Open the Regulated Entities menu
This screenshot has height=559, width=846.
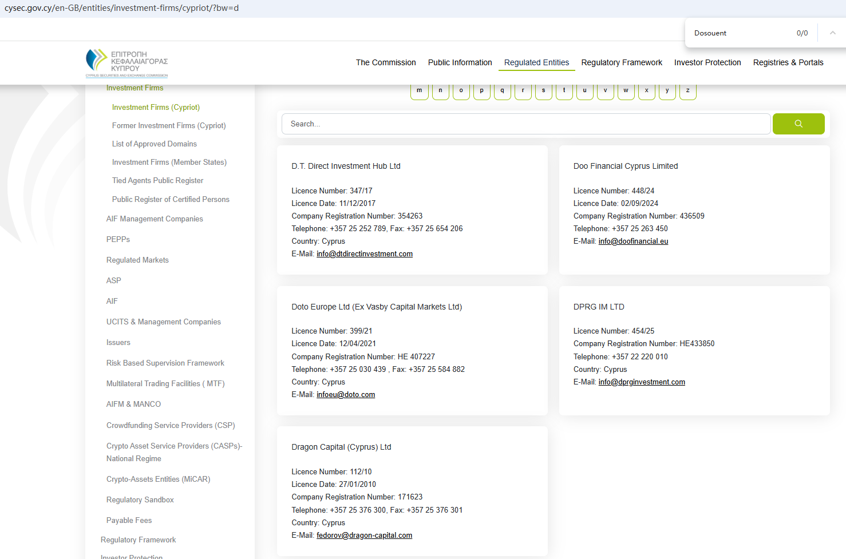[x=536, y=62]
